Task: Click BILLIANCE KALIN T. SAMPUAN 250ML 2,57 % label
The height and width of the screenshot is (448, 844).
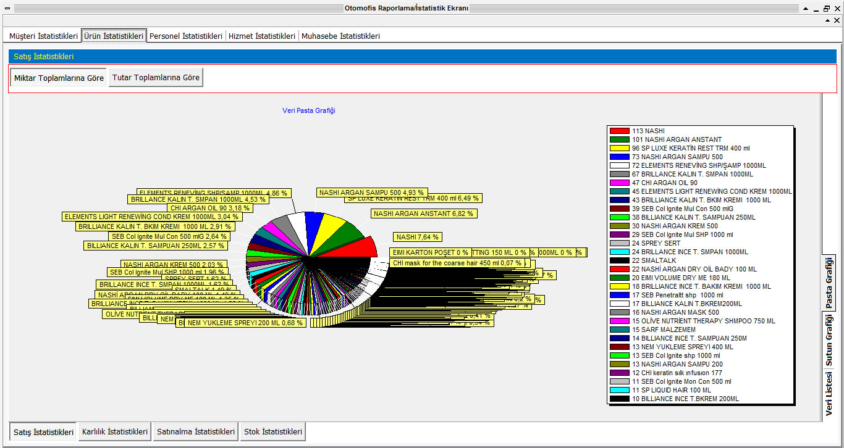Action: [155, 246]
